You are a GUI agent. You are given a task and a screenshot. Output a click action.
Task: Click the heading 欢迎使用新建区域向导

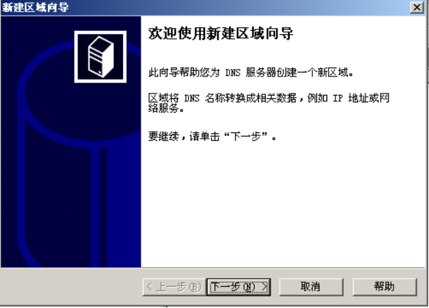pyautogui.click(x=221, y=34)
